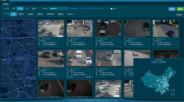Screen dimensions: 184x102
Task: Select the 全部 checkpoint source tab
Action: (13, 14)
